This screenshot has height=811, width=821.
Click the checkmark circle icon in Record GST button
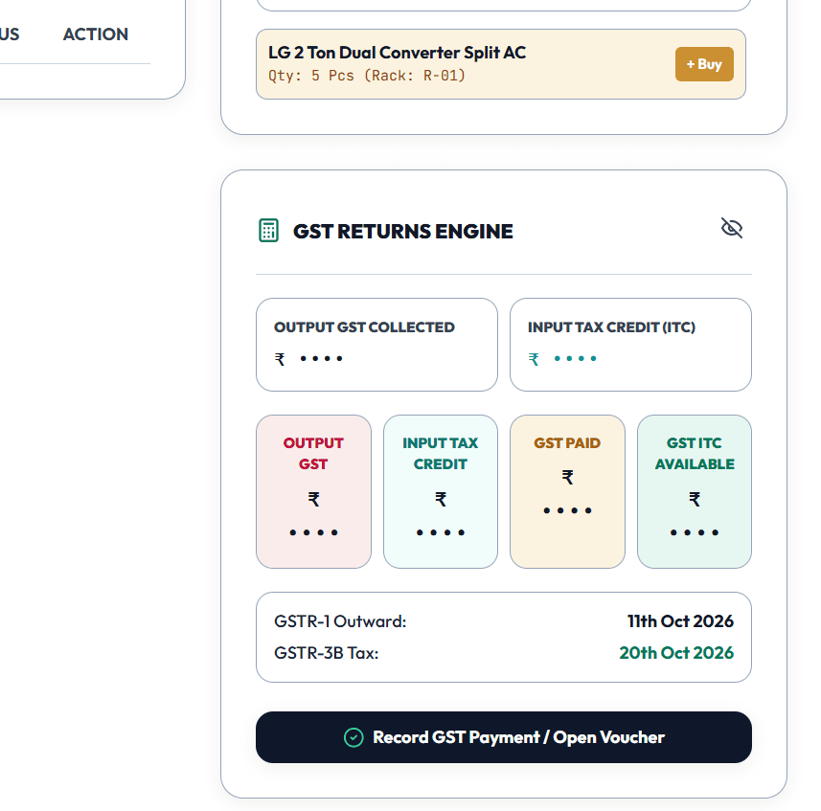[353, 737]
